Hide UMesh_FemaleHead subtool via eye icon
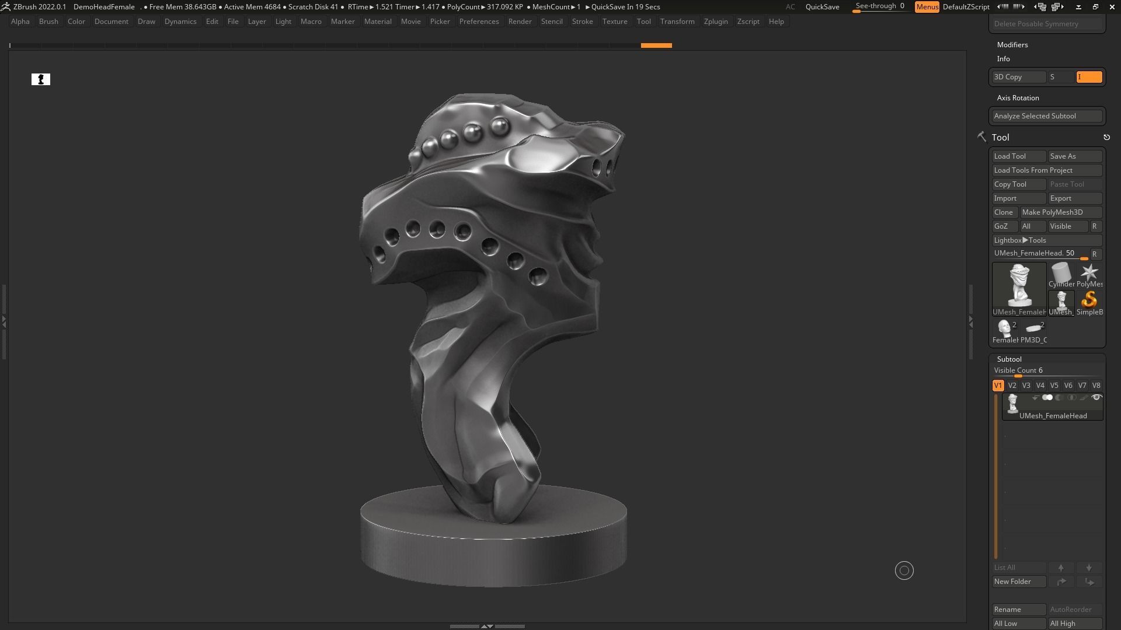This screenshot has width=1121, height=630. pyautogui.click(x=1096, y=398)
